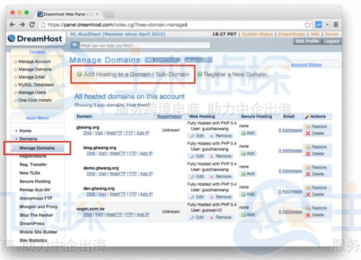Open Mongrel and Proxy menu item
This screenshot has height=260, width=361.
(38, 206)
